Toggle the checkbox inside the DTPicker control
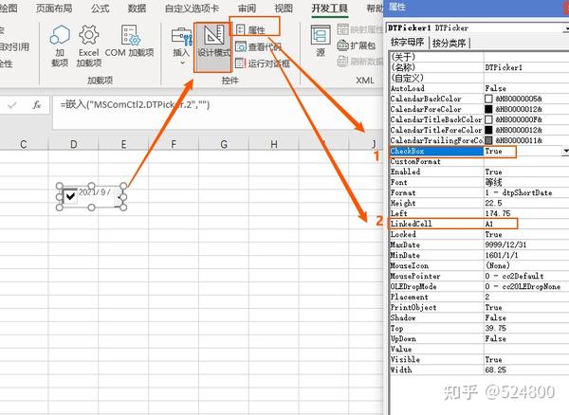 70,196
